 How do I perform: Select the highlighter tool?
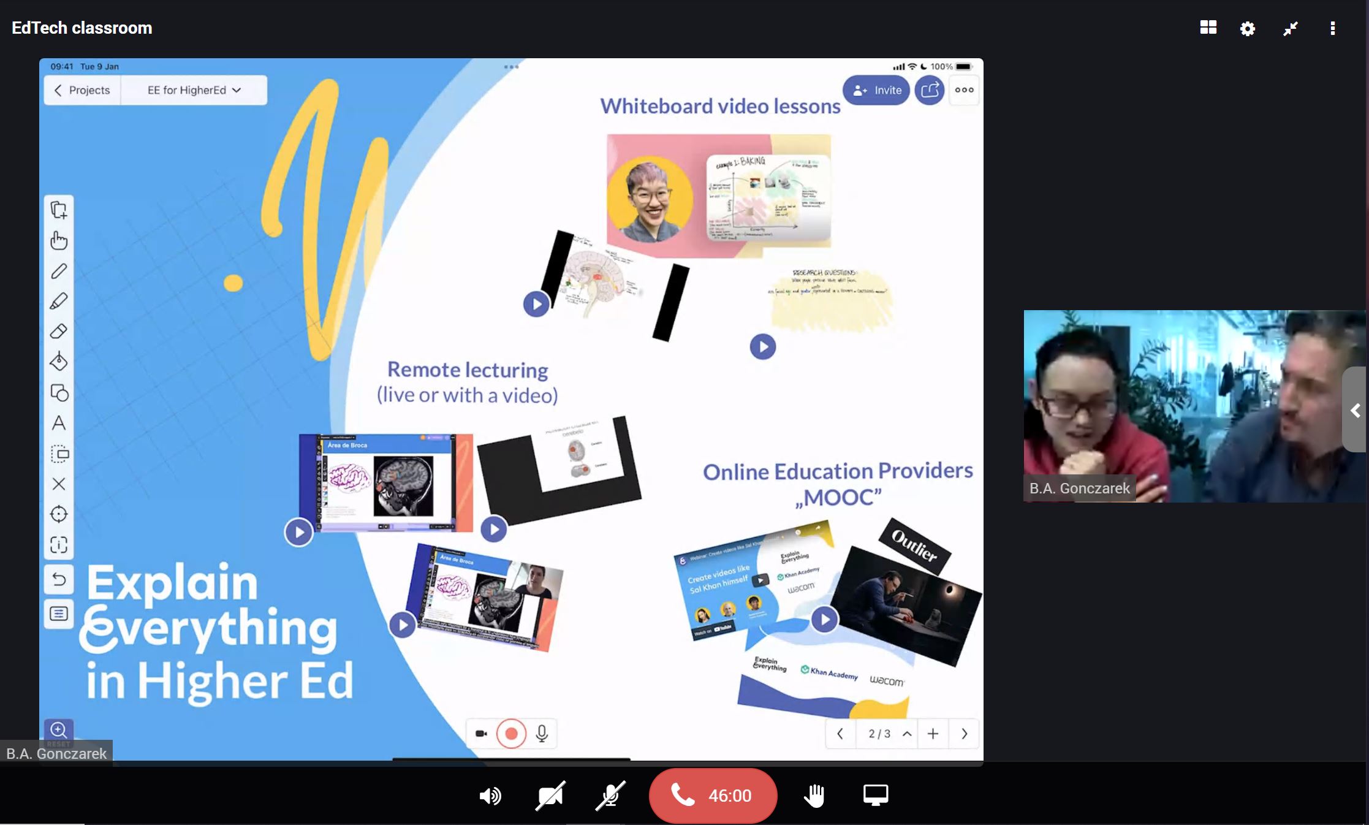[59, 301]
